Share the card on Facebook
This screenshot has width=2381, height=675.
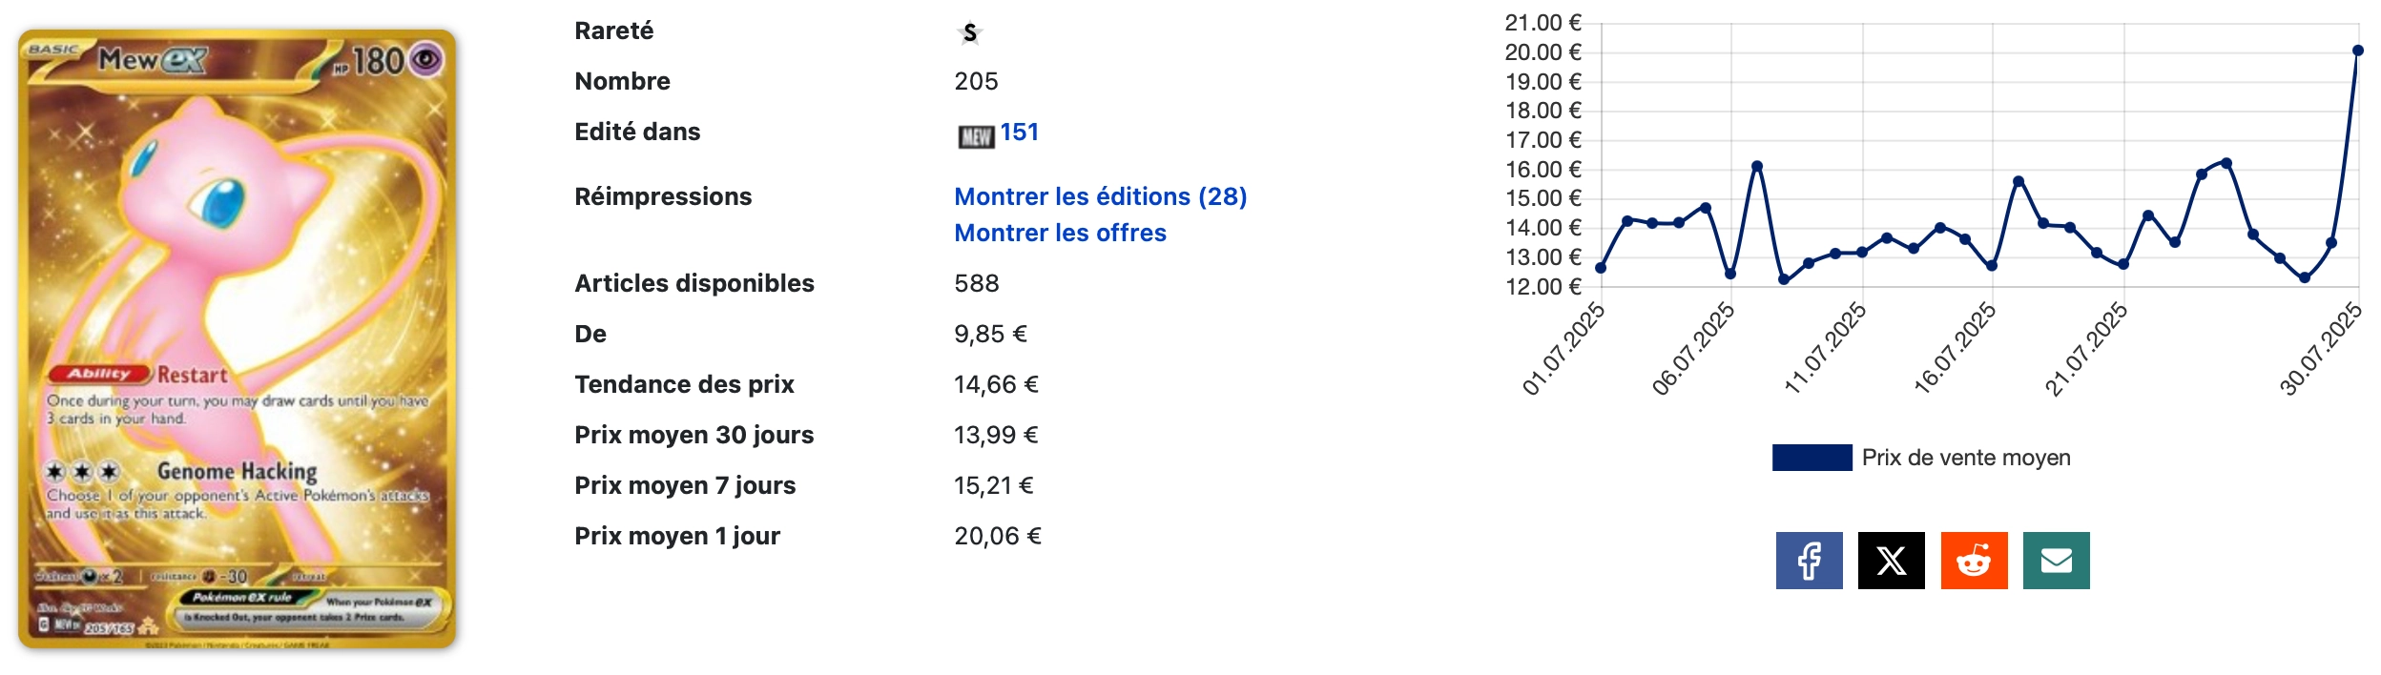tap(1809, 561)
